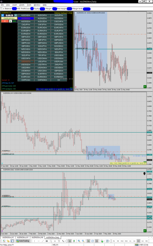153x246 pixels.
Task: Select the EURUSDm pair button
Action: pyautogui.click(x=59, y=34)
